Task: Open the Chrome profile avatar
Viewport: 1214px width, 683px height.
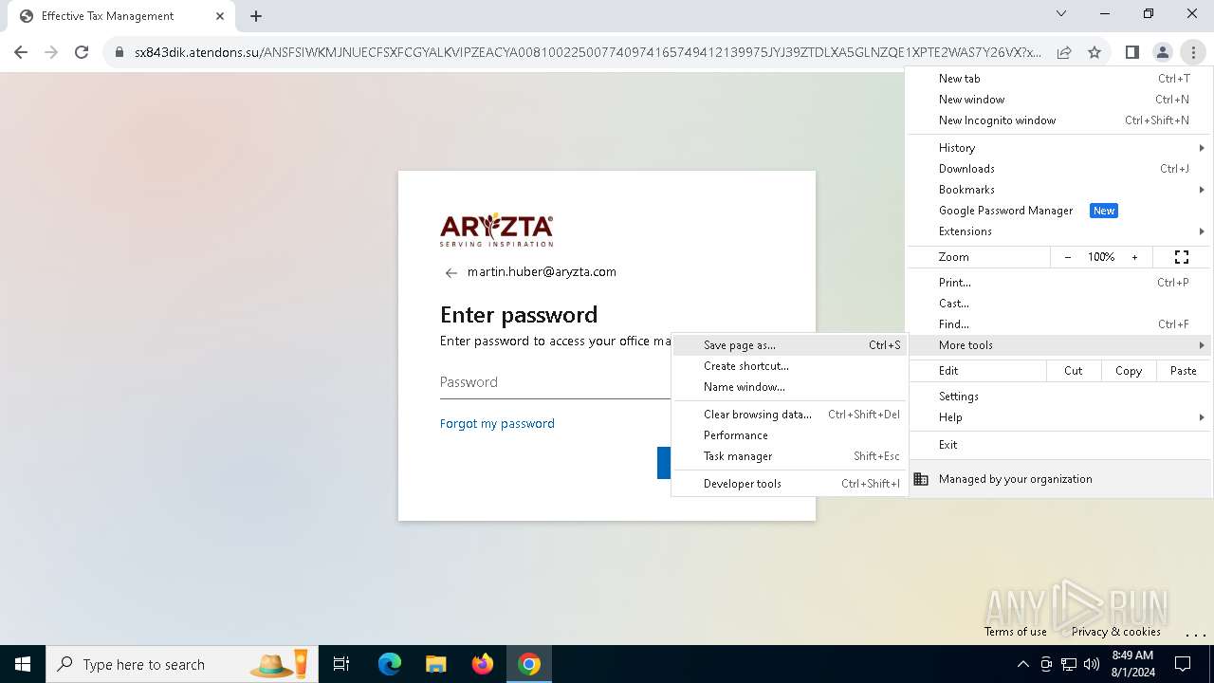Action: click(x=1163, y=52)
